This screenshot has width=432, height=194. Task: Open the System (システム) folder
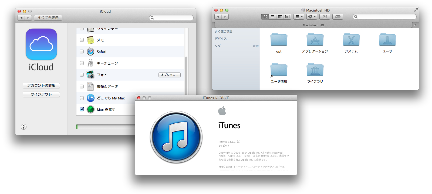[x=351, y=40]
